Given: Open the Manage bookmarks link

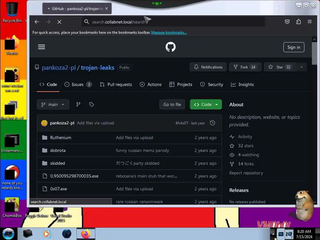Looking at the screenshot, I should tap(169, 32).
